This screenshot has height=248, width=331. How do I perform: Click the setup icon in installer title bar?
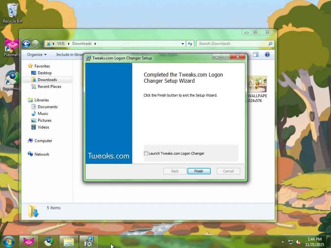[x=89, y=58]
